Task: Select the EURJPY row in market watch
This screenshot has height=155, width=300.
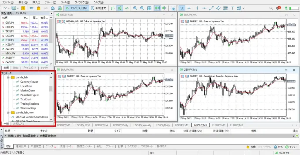Action: tap(10, 40)
